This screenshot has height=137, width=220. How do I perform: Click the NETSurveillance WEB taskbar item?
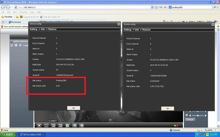tap(32, 135)
